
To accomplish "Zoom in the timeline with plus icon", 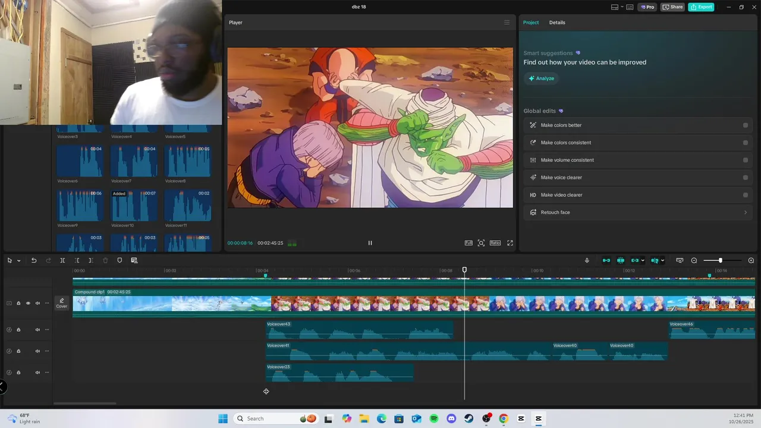I will (751, 260).
